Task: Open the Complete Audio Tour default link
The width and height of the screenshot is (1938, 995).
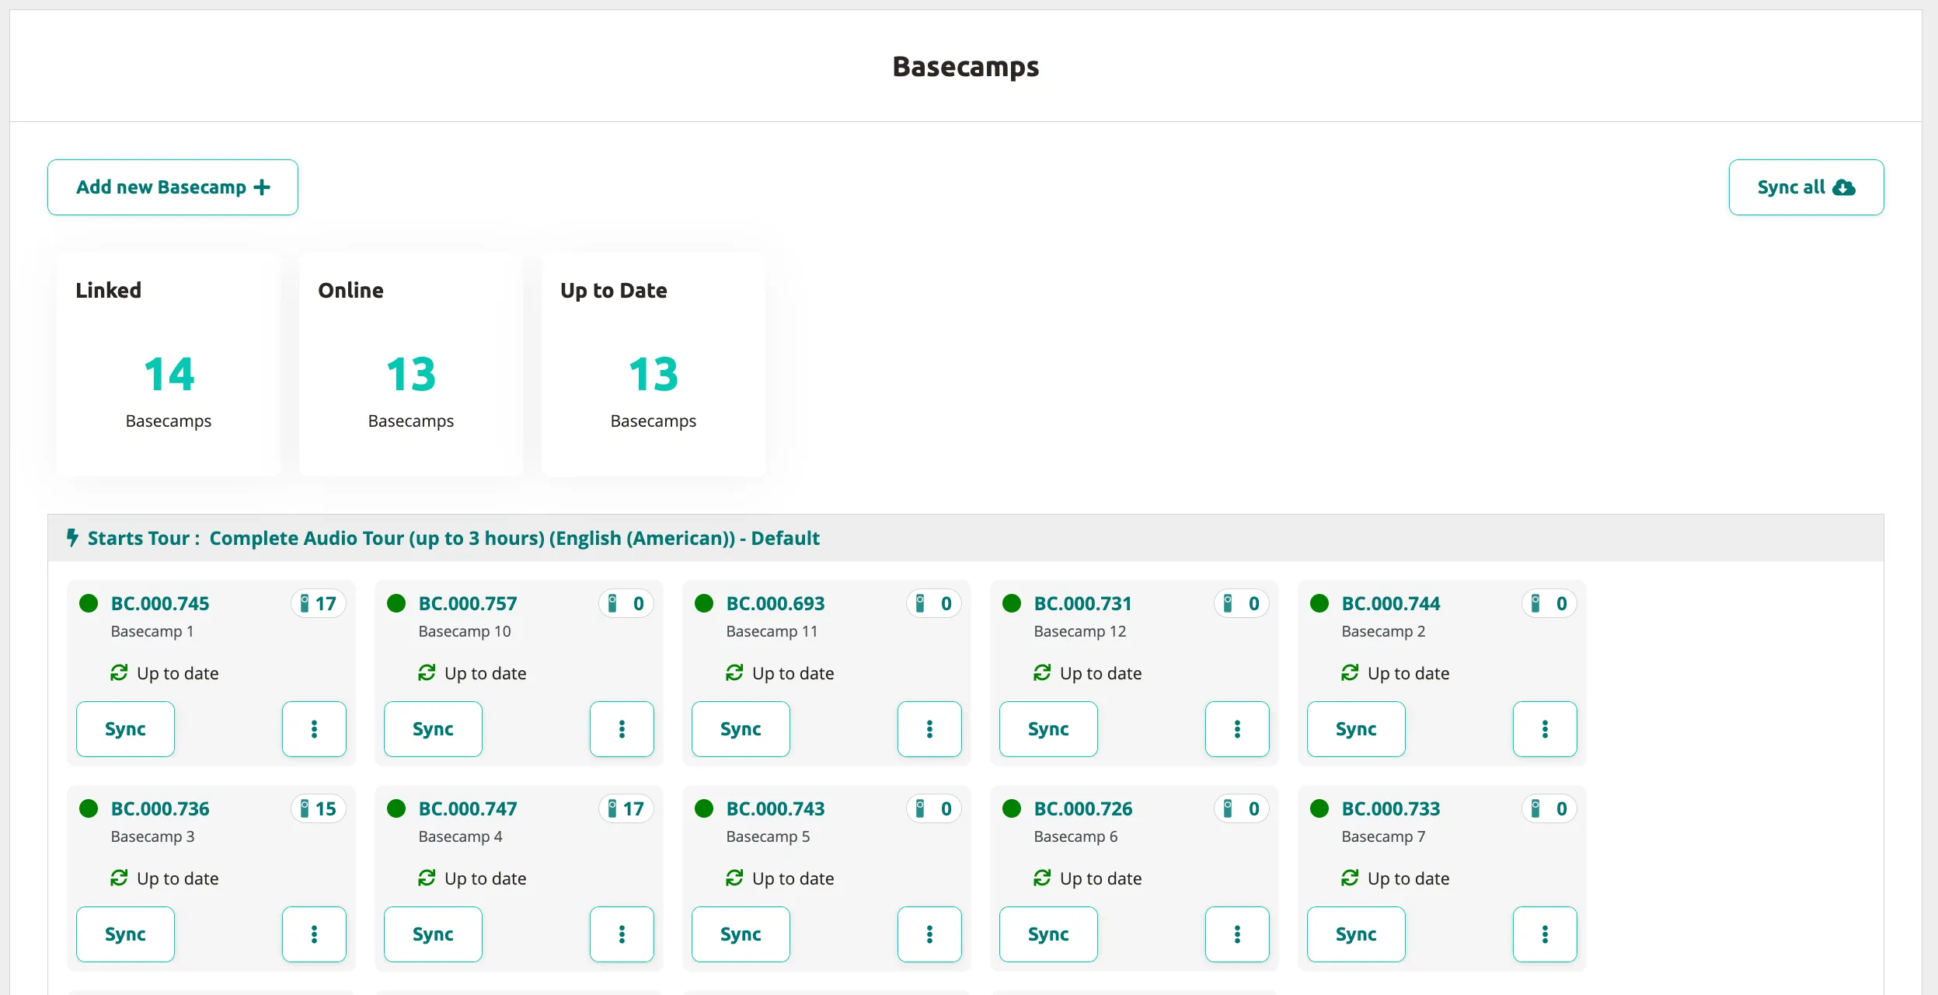Action: 514,538
